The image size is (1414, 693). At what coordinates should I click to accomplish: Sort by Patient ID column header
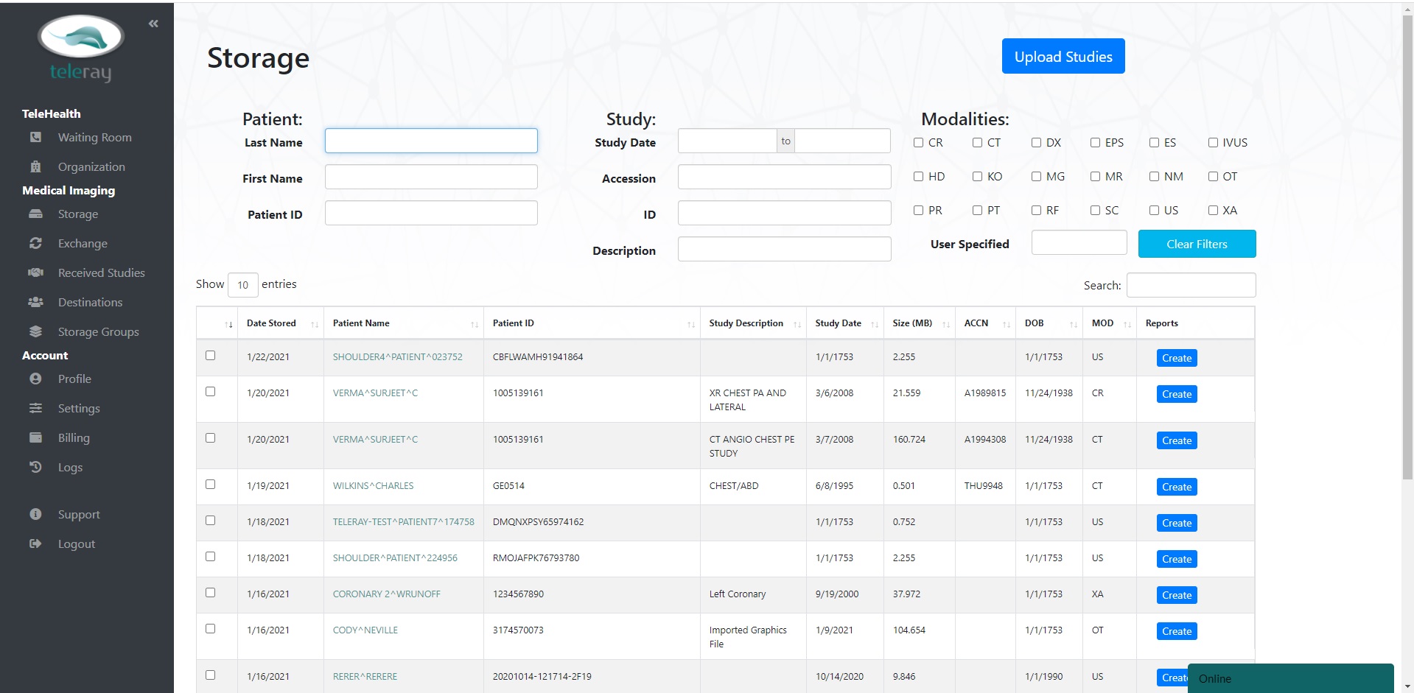pos(592,323)
